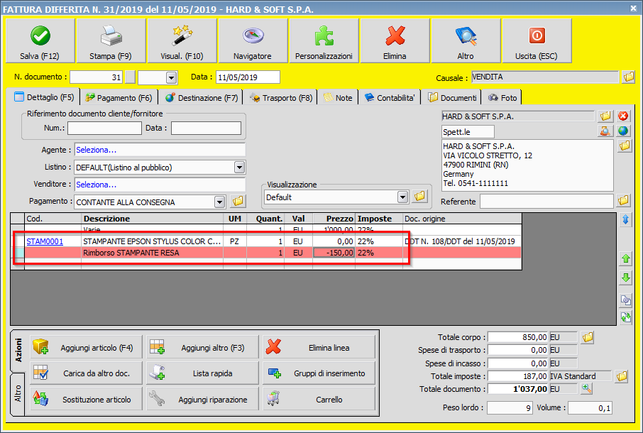The height and width of the screenshot is (433, 643).
Task: Switch to Trasporto (F8) tab
Action: click(281, 97)
